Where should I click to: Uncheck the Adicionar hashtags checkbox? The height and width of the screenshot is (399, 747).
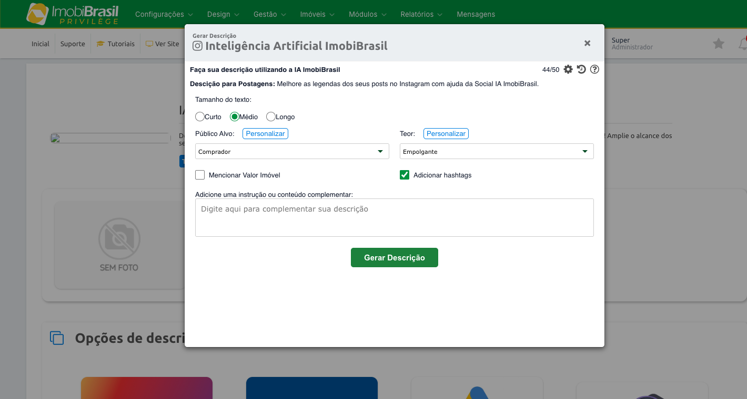(405, 175)
